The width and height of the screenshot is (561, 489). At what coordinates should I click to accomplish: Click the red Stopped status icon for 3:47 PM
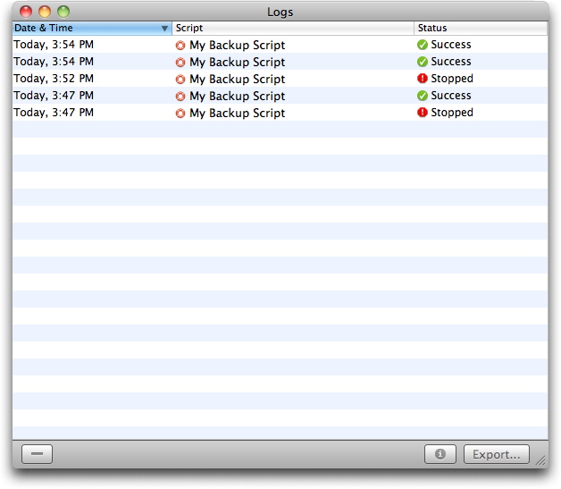[x=423, y=113]
